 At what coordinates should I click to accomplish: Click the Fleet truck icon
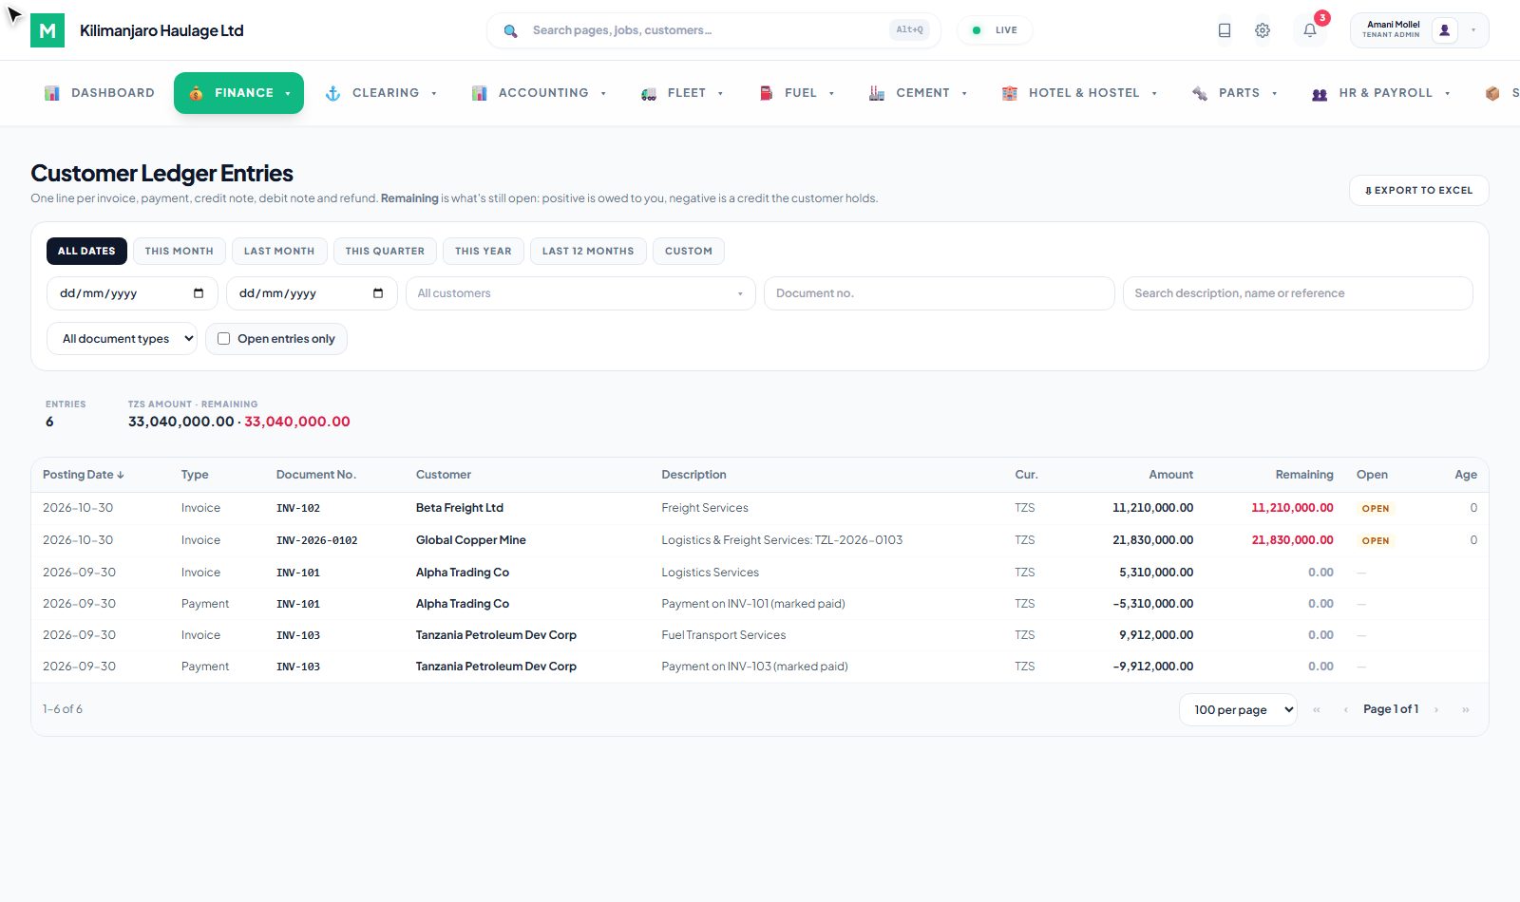tap(649, 93)
